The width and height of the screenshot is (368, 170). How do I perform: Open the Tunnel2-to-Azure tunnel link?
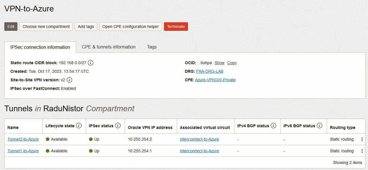point(23,139)
